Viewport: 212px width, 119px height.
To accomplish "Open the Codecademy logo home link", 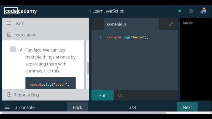I will [21, 11].
